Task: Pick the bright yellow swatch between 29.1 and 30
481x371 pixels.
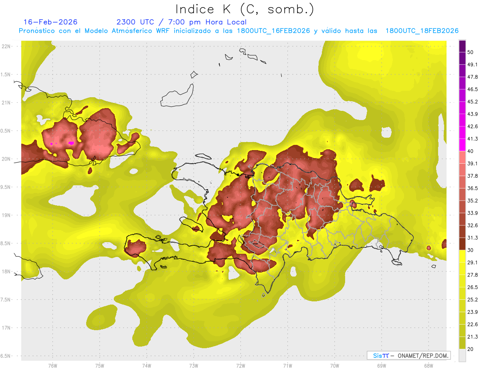Action: 462,256
